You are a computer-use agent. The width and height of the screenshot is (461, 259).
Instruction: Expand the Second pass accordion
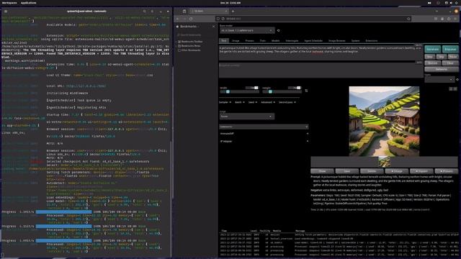287,102
